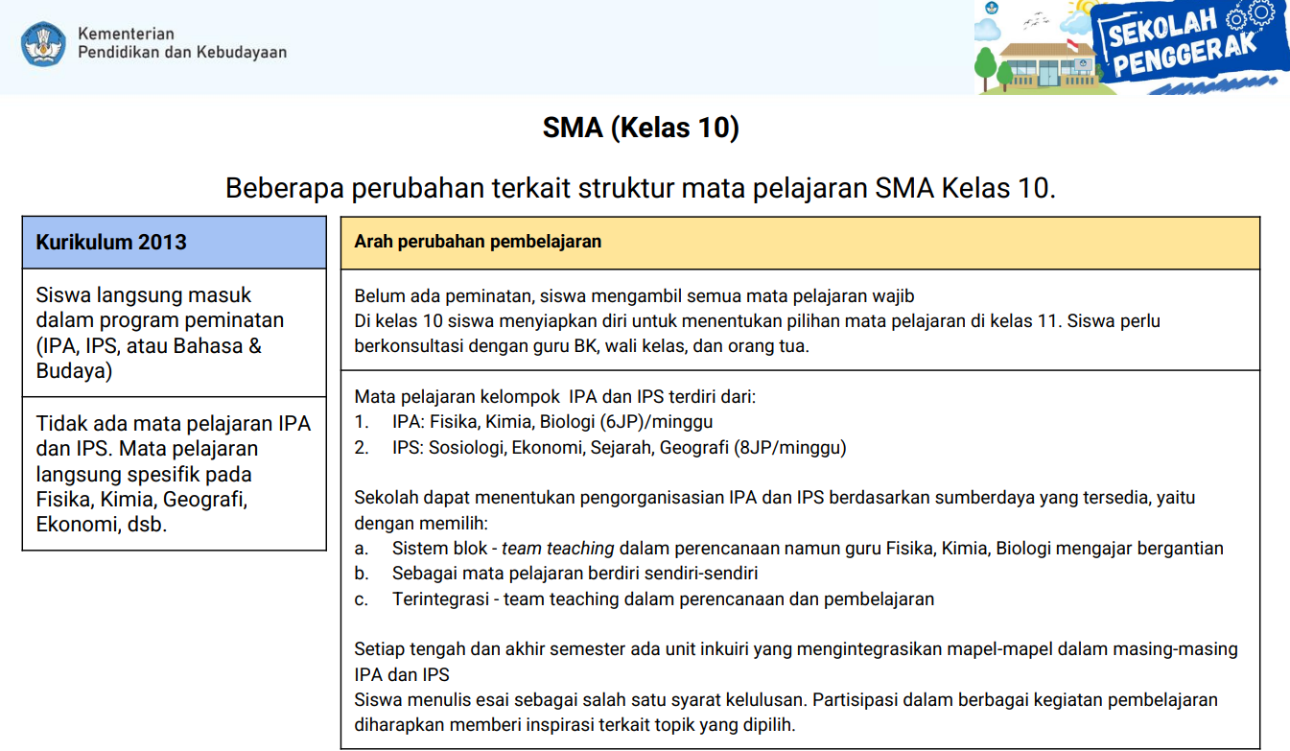Select the 'SMA (Kelas 10)' title
Screen dimensions: 1290x751
click(641, 127)
